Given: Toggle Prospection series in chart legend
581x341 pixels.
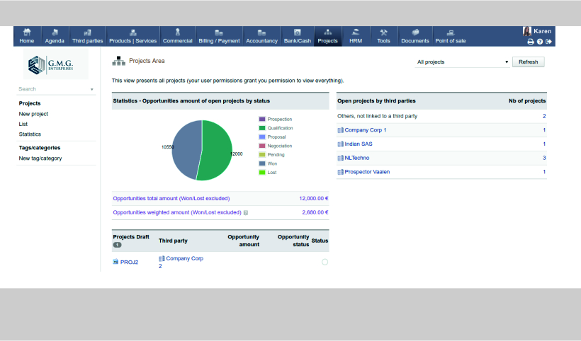Looking at the screenshot, I should coord(262,119).
